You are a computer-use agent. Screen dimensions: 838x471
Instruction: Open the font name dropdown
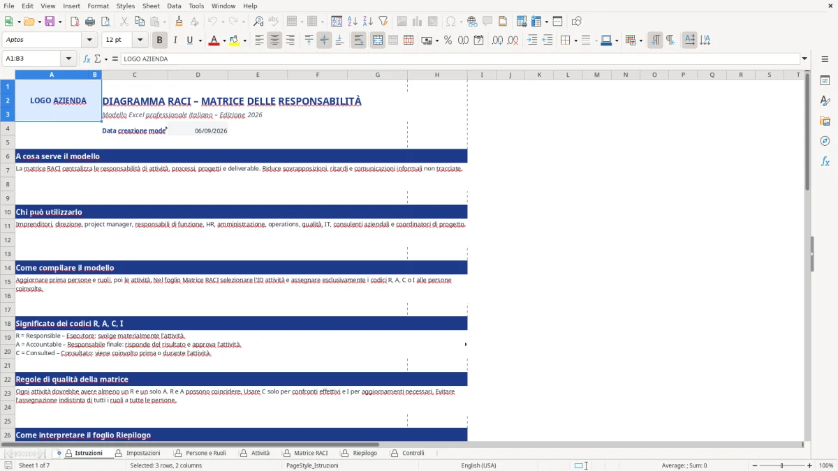tap(89, 40)
